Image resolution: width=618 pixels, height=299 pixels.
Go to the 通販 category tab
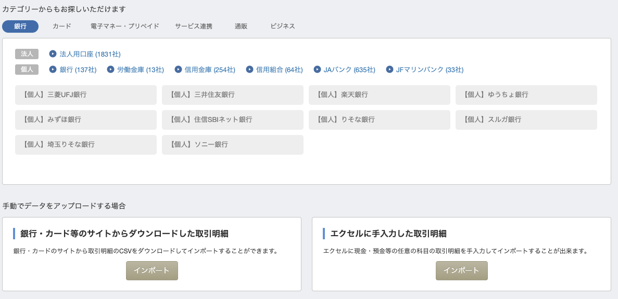241,26
